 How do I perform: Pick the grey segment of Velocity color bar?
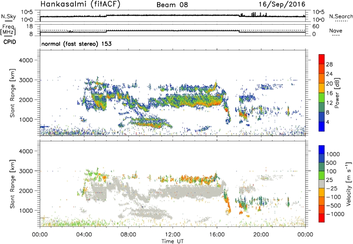pos(322,184)
